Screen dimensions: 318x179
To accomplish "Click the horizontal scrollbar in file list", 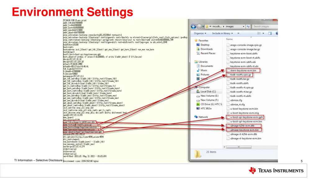I will pyautogui.click(x=239, y=147).
